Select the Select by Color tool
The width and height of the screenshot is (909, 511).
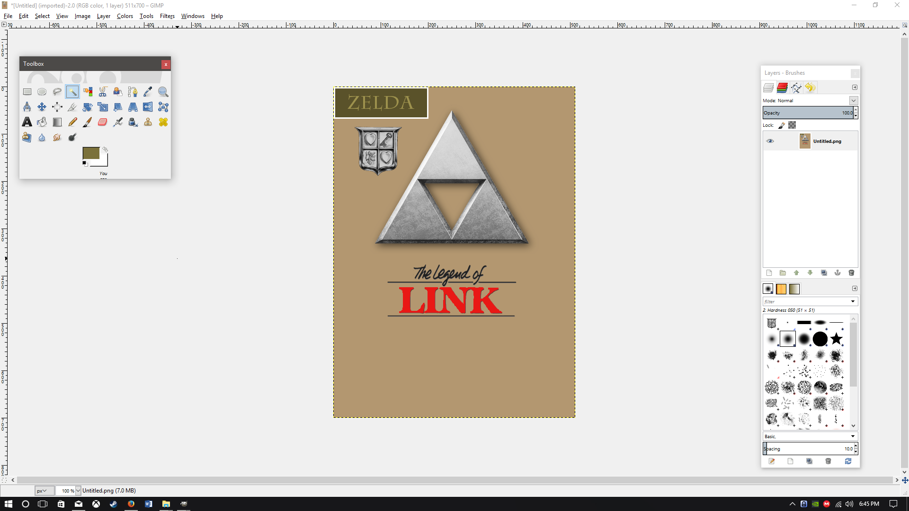88,92
